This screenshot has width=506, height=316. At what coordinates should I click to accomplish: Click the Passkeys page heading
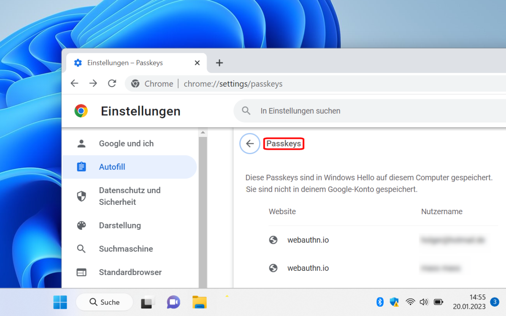pos(284,144)
